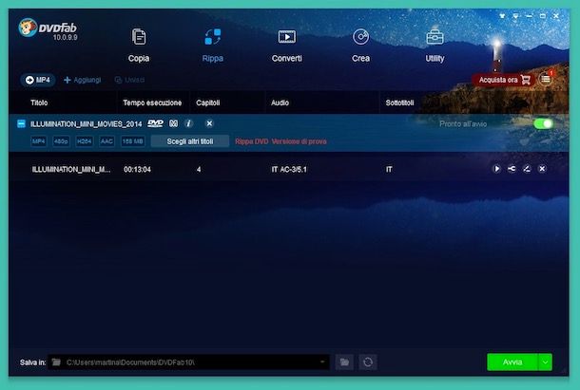Viewport: 580px width, 390px height.
Task: Click Rippa DVD Versione di prova link
Action: (280, 141)
